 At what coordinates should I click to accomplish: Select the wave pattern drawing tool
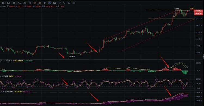(19, 3)
